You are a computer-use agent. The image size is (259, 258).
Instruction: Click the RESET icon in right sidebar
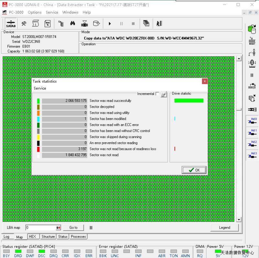click(252, 41)
